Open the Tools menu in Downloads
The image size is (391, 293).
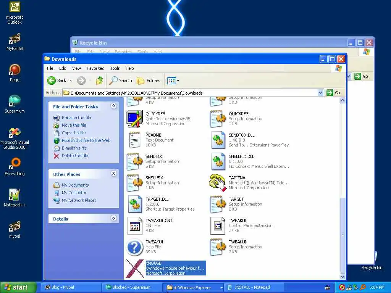point(115,68)
